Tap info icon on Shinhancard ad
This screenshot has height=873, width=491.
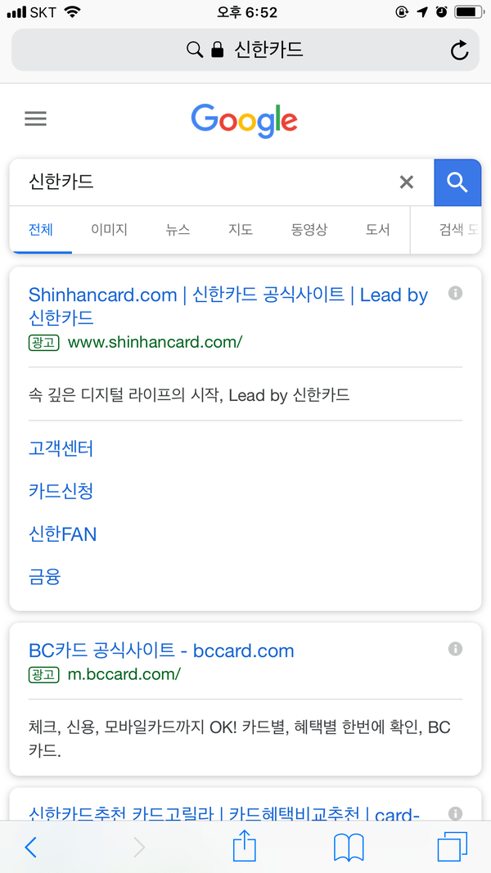tap(456, 293)
